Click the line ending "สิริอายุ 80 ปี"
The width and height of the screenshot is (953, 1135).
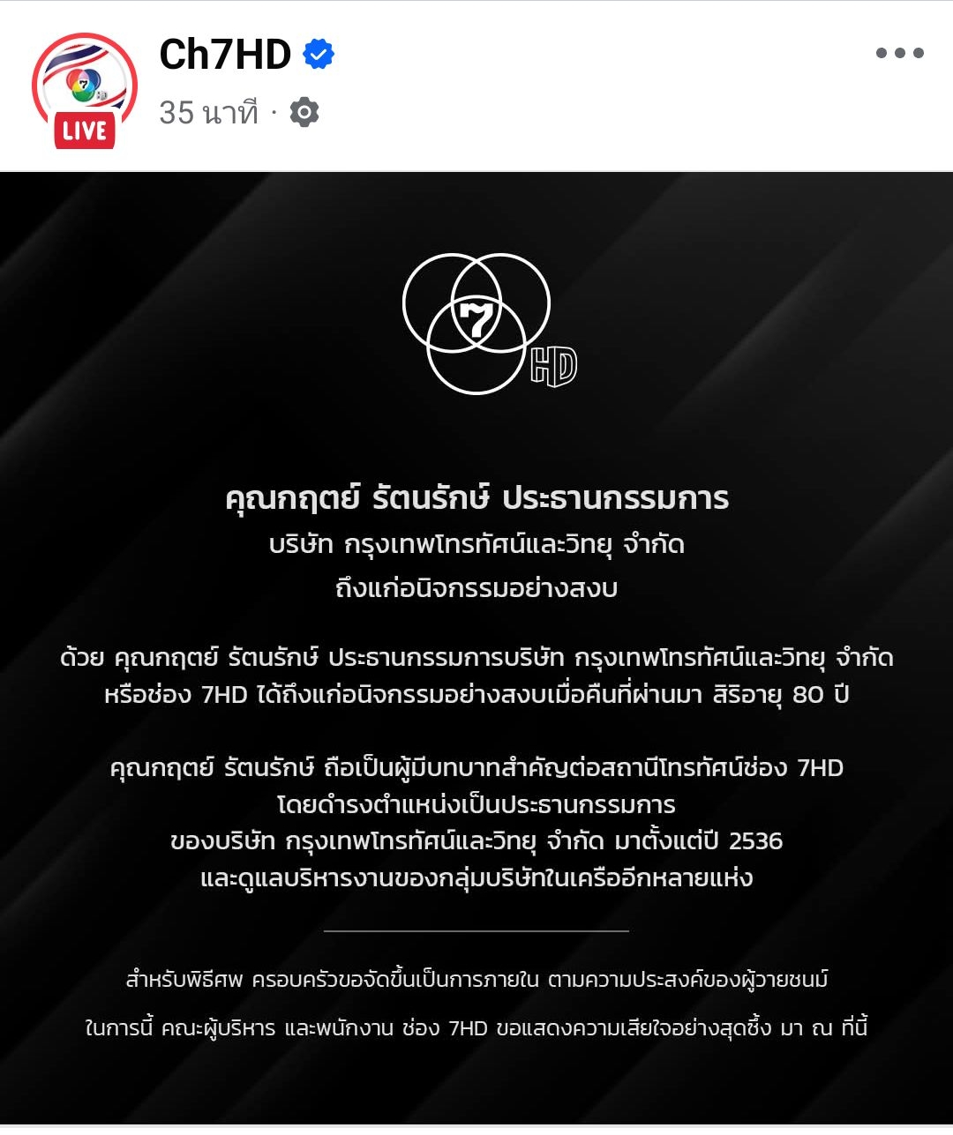click(x=476, y=695)
